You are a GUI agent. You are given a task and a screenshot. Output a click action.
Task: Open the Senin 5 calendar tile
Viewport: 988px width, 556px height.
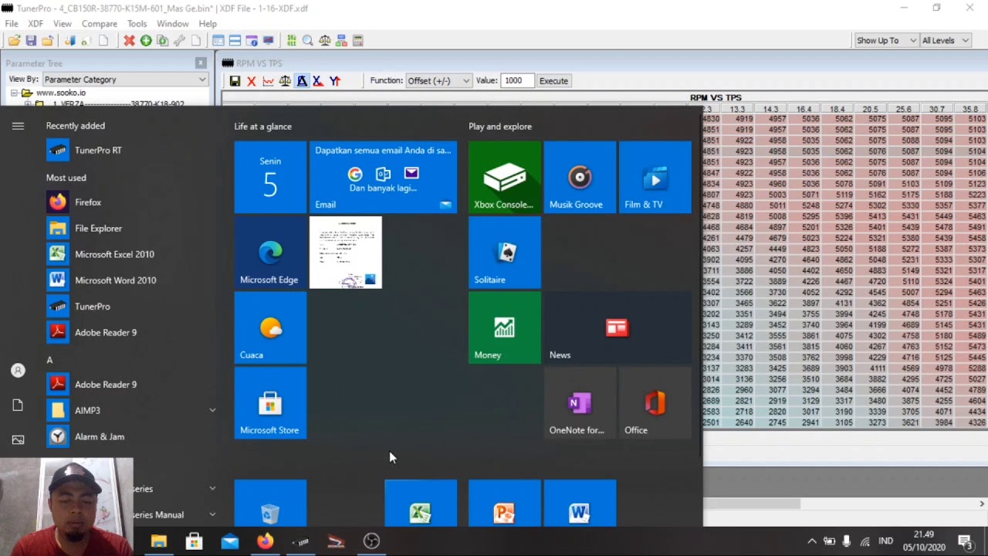click(270, 178)
